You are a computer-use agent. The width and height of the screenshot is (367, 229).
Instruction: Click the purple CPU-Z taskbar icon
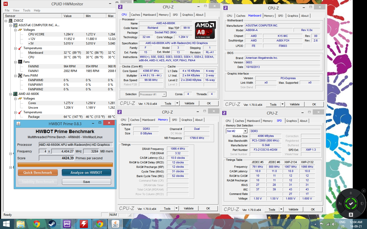pos(67,224)
